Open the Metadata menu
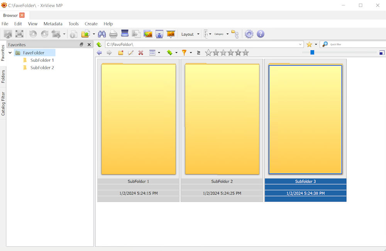 coord(53,24)
